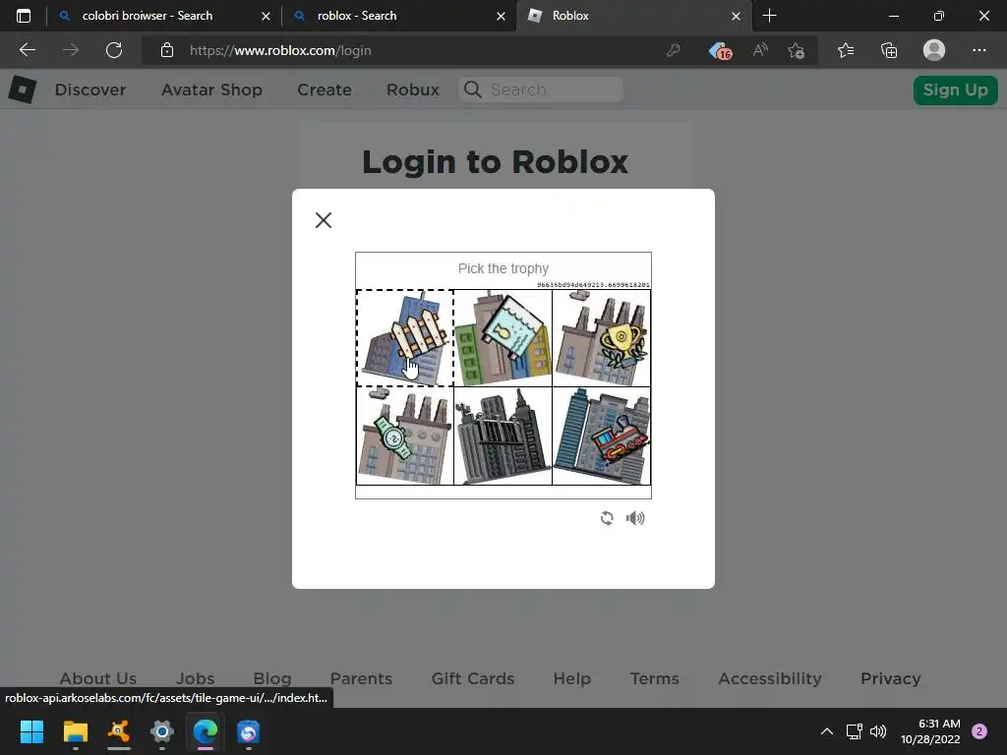Close the colobri broiwser Search tab

(x=266, y=16)
